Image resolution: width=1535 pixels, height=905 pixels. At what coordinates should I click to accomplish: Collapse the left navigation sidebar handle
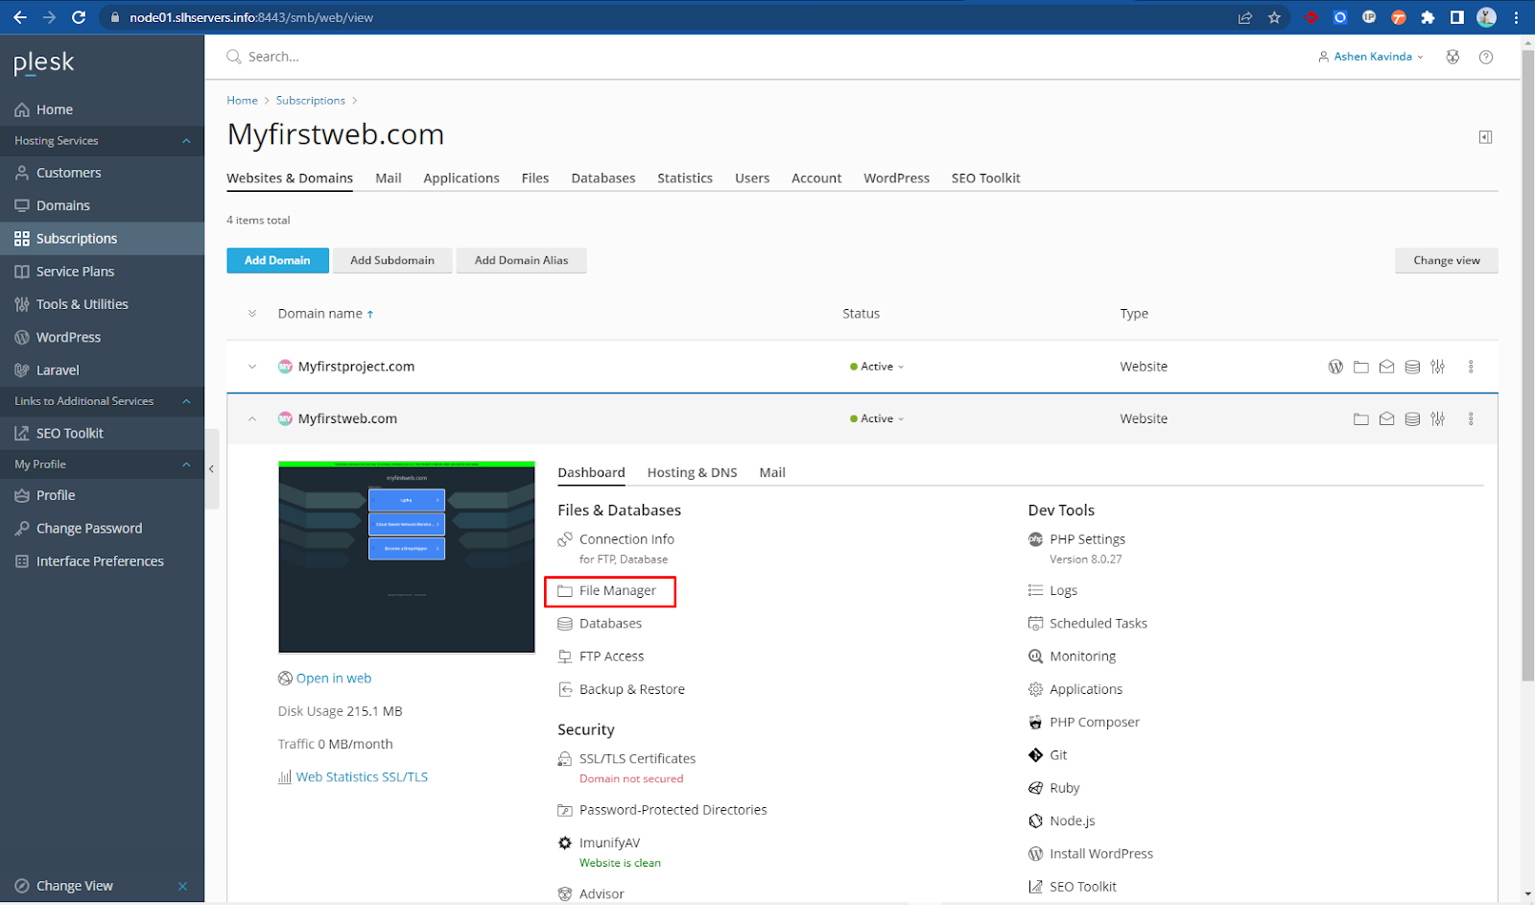211,469
